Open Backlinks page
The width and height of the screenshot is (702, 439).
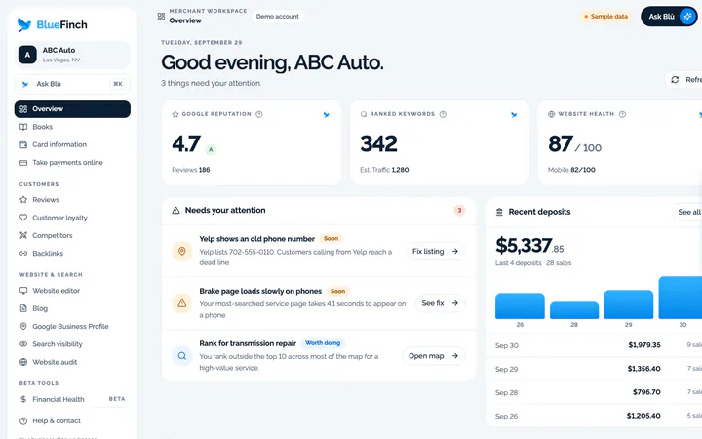click(72, 254)
